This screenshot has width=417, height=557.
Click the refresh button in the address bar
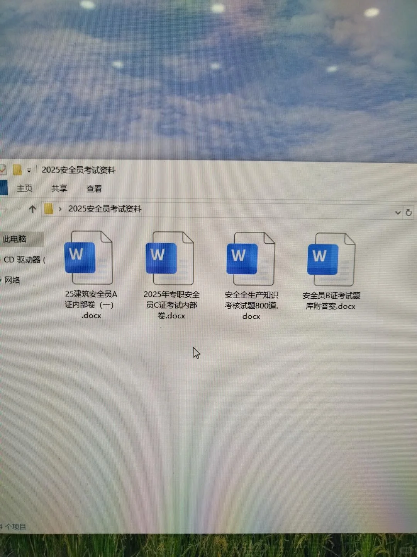click(409, 212)
